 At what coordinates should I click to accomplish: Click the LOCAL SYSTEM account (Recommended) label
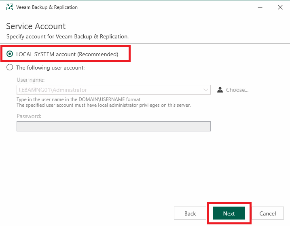(x=67, y=54)
